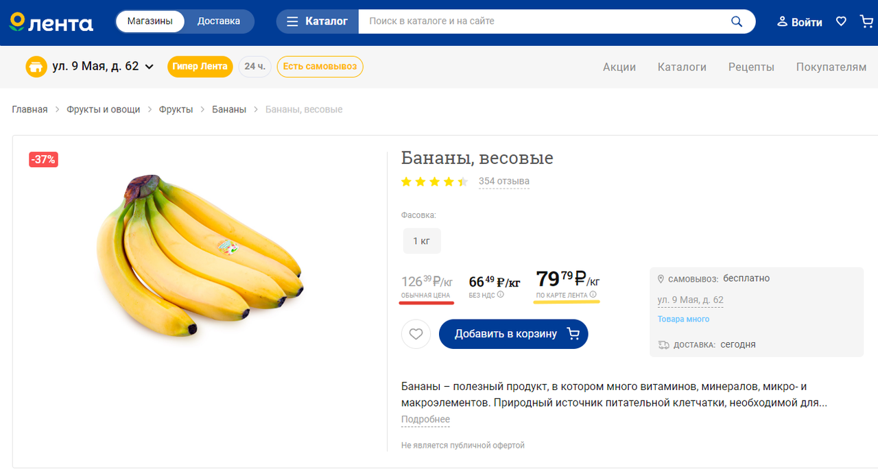Screen dimensions: 878x471
Task: Click info icon next to 'Без НДС'
Action: coord(501,295)
